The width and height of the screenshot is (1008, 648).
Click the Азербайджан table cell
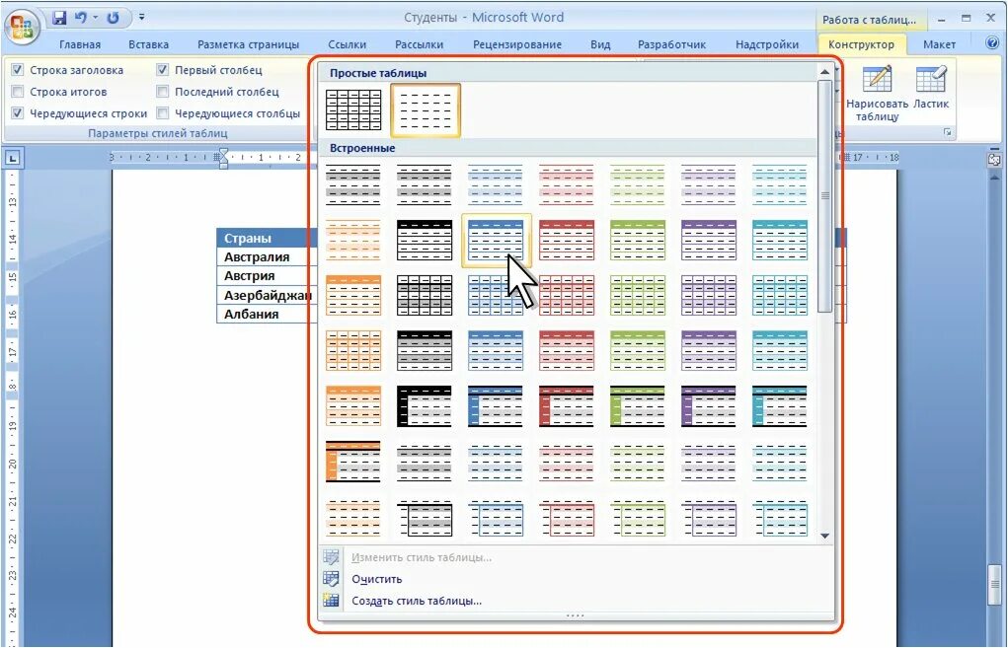tap(267, 295)
